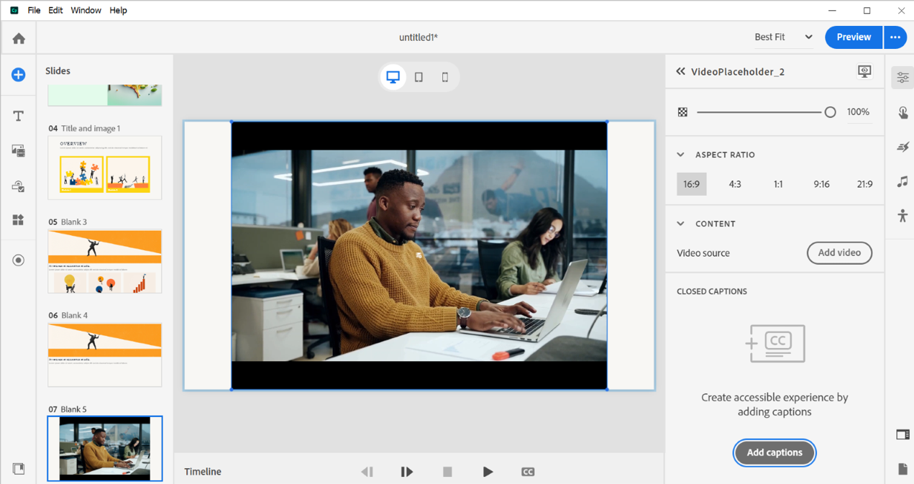Switch to tablet device view
Image resolution: width=914 pixels, height=484 pixels.
[x=419, y=77]
